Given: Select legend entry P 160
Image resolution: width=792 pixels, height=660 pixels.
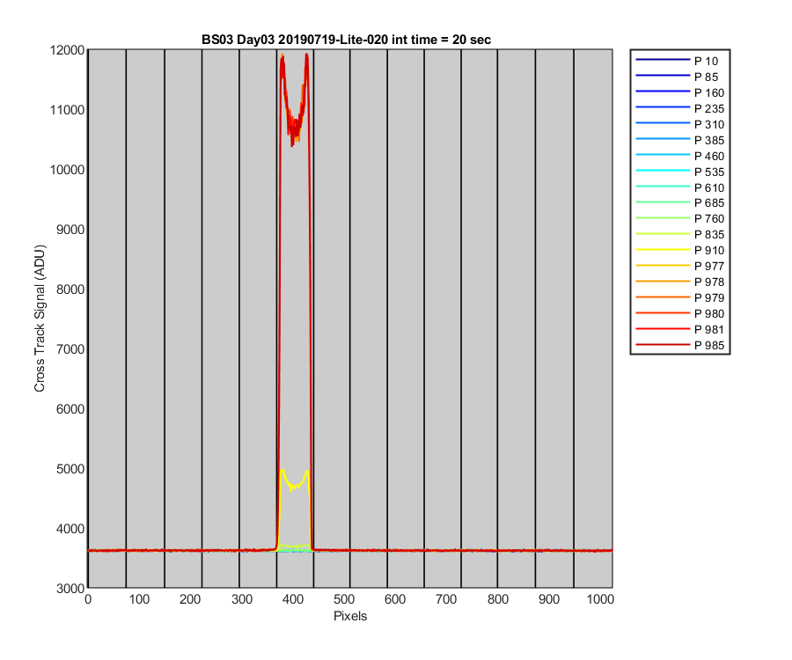Looking at the screenshot, I should [680, 93].
